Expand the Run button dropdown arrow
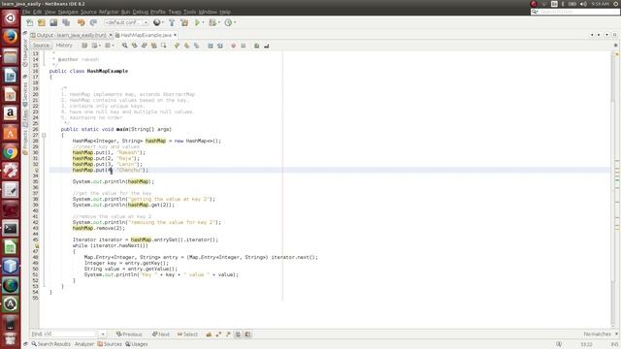The height and width of the screenshot is (349, 621). [203, 22]
